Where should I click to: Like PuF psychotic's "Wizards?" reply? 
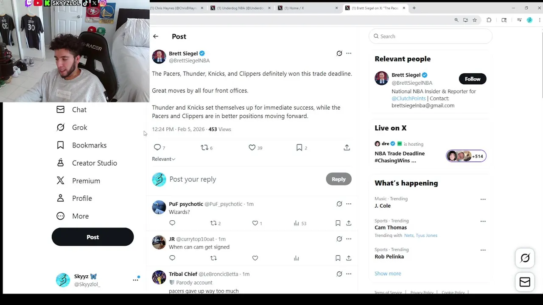(255, 223)
